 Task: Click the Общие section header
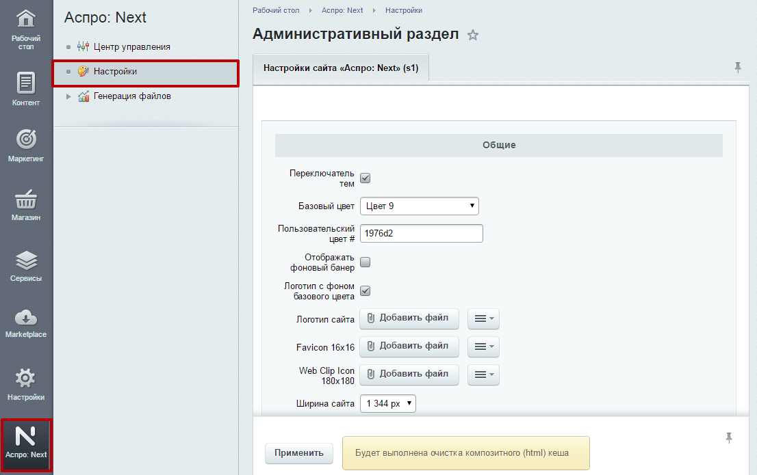pyautogui.click(x=499, y=145)
